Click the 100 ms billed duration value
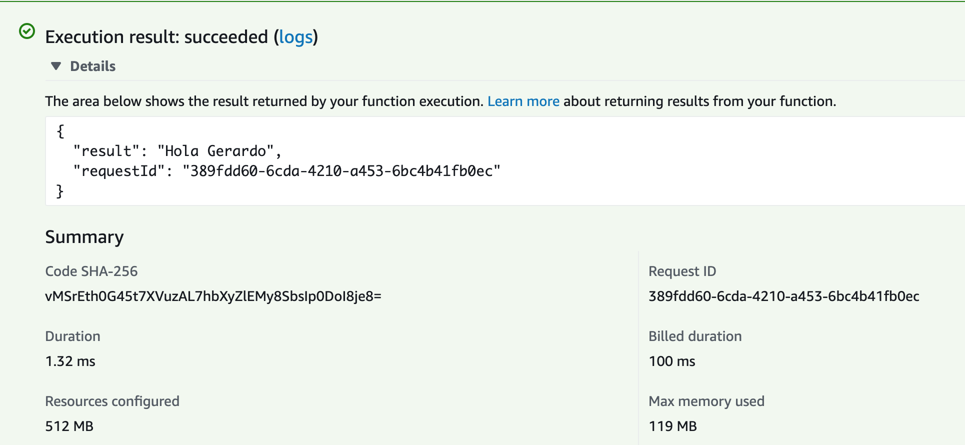 671,361
